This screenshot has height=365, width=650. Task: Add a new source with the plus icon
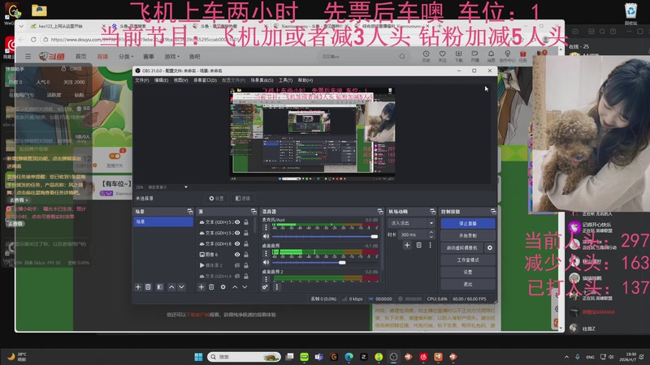point(201,287)
